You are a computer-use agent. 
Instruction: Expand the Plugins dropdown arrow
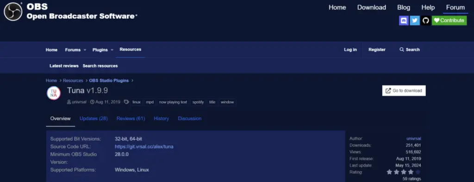click(x=112, y=50)
